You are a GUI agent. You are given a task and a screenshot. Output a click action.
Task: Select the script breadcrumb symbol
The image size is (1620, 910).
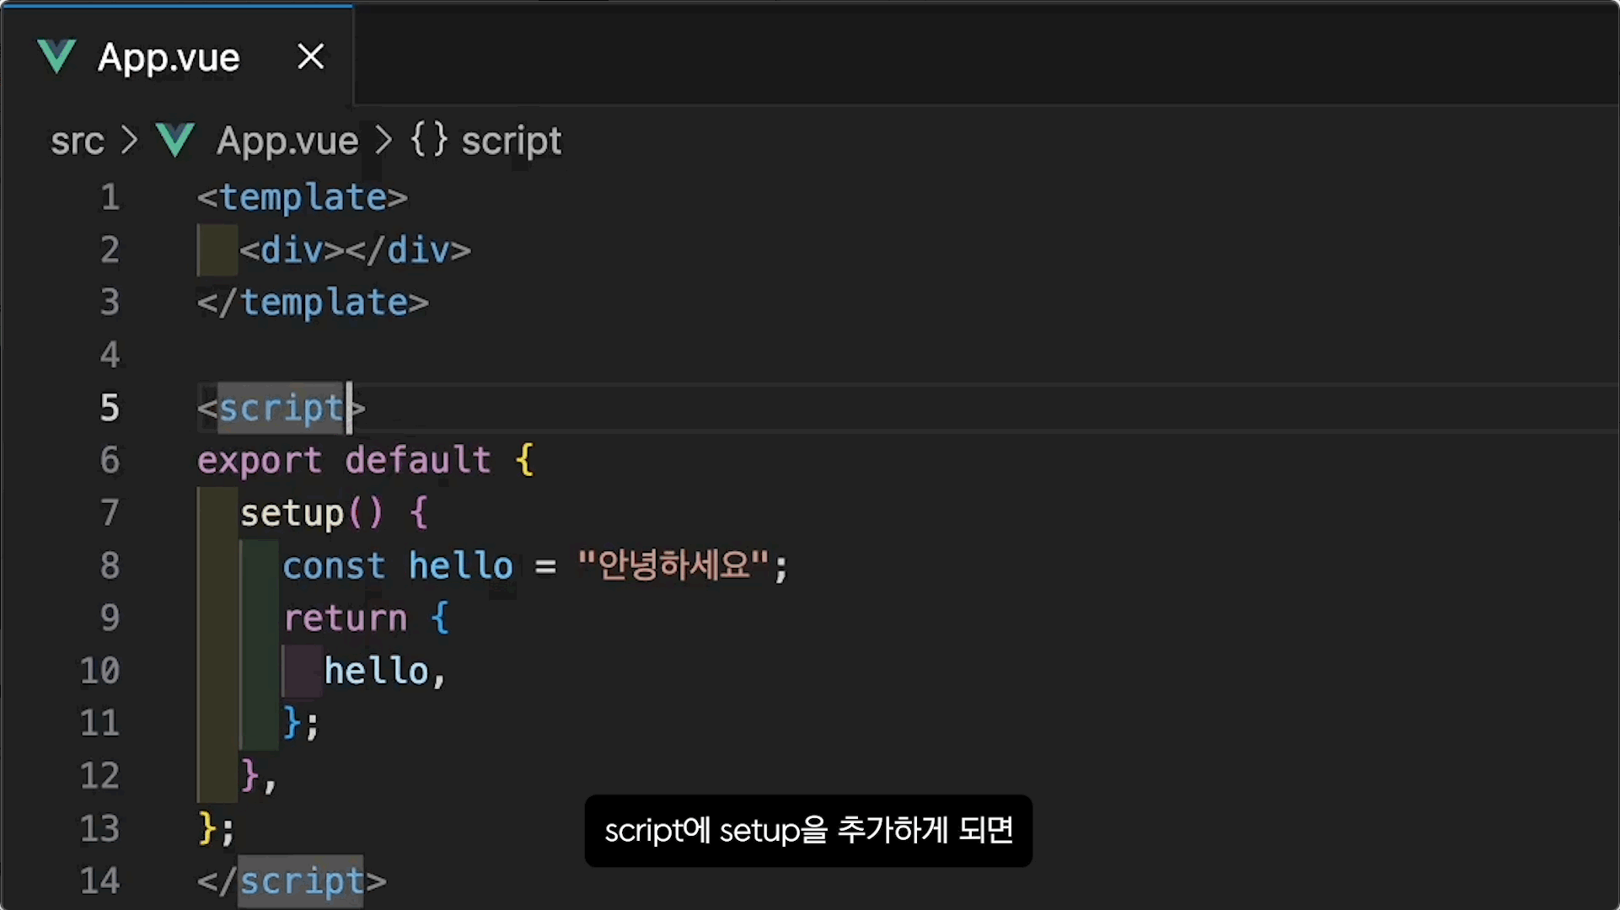coord(511,141)
